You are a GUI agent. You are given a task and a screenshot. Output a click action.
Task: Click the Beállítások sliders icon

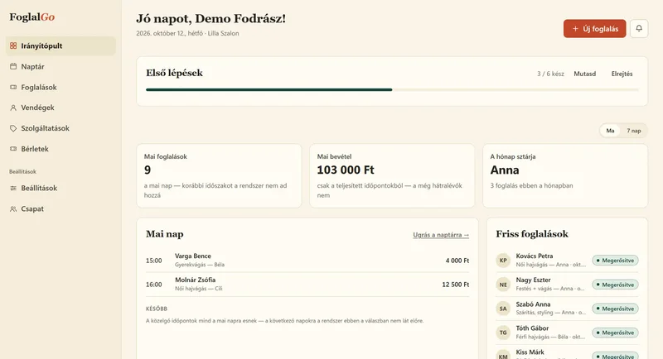[x=13, y=188]
